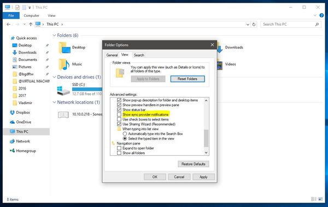The height and width of the screenshot is (207, 328).
Task: Open the @VIRTUAL MACHINE sidebar folder
Action: pos(31,81)
